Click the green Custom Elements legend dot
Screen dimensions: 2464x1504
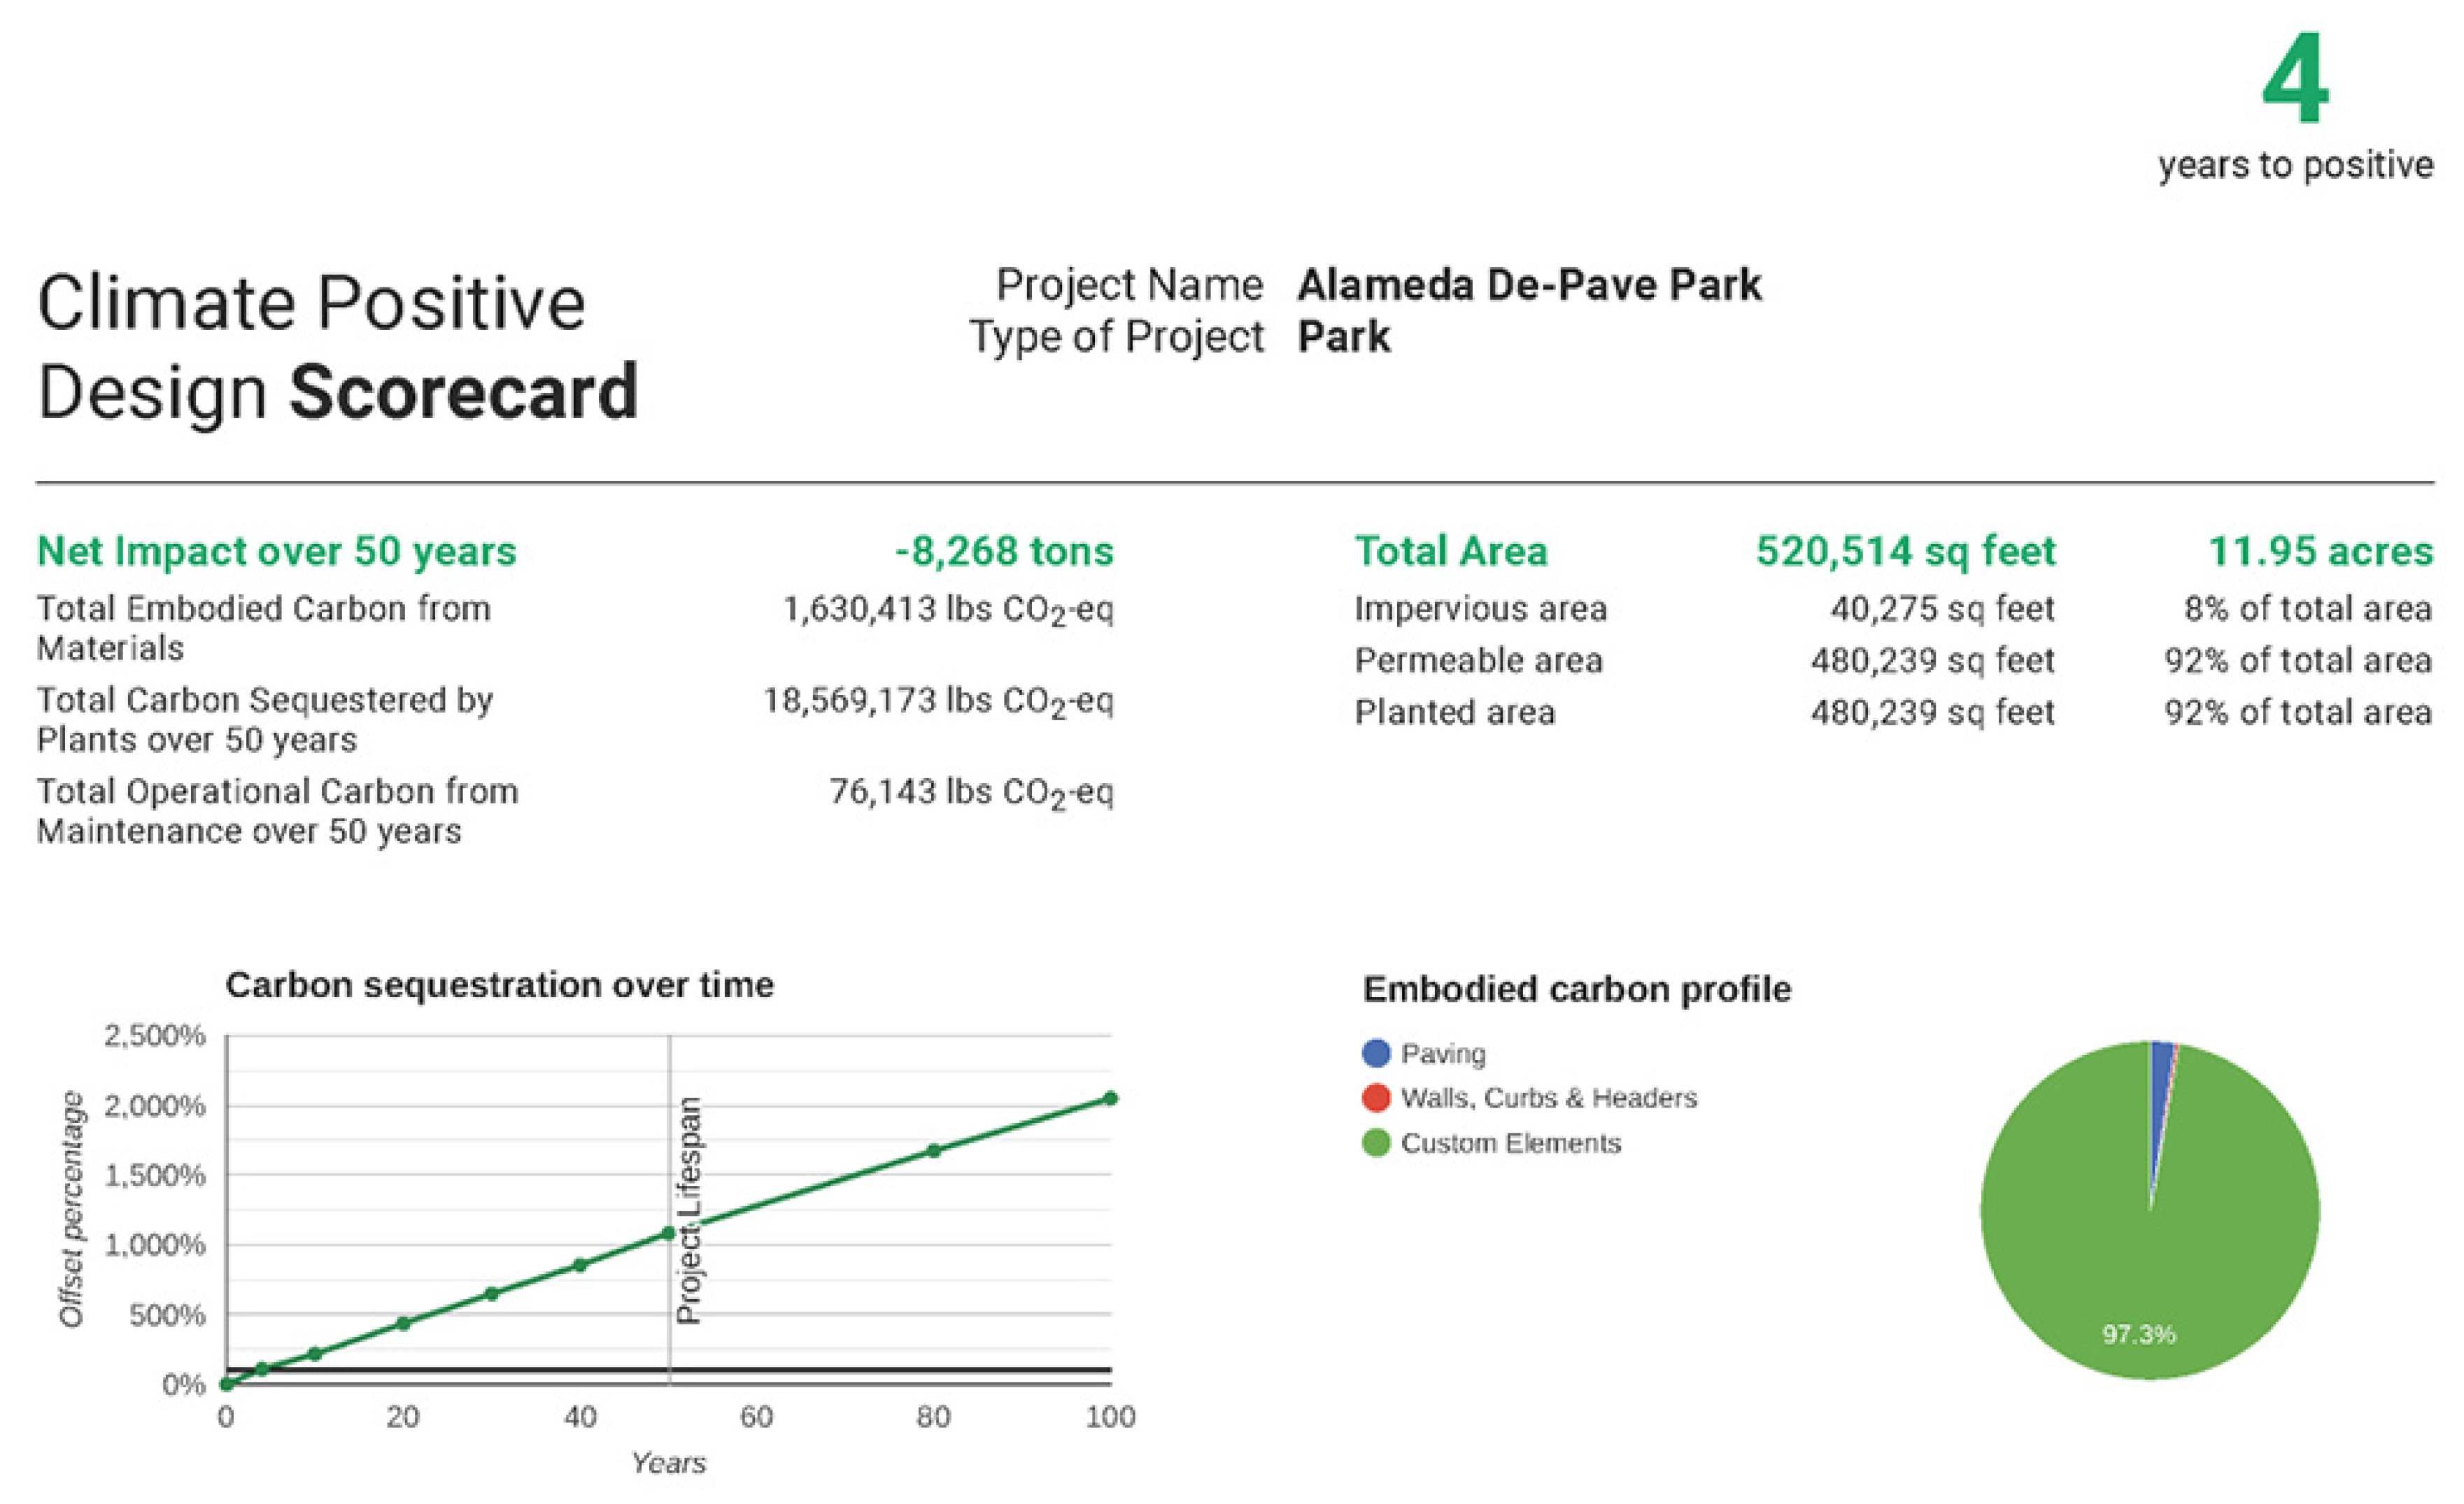point(1376,1143)
